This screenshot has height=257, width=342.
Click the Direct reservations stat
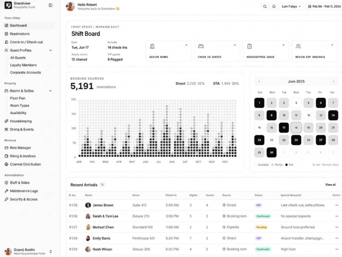190,84
